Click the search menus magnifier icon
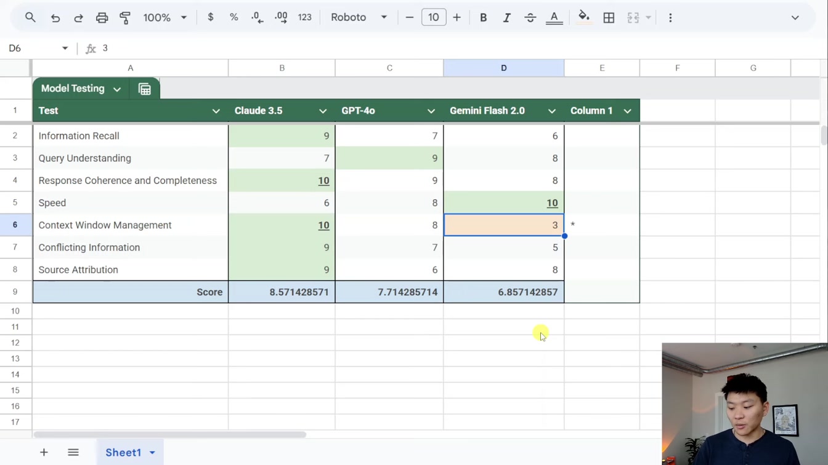This screenshot has width=828, height=465. click(30, 18)
